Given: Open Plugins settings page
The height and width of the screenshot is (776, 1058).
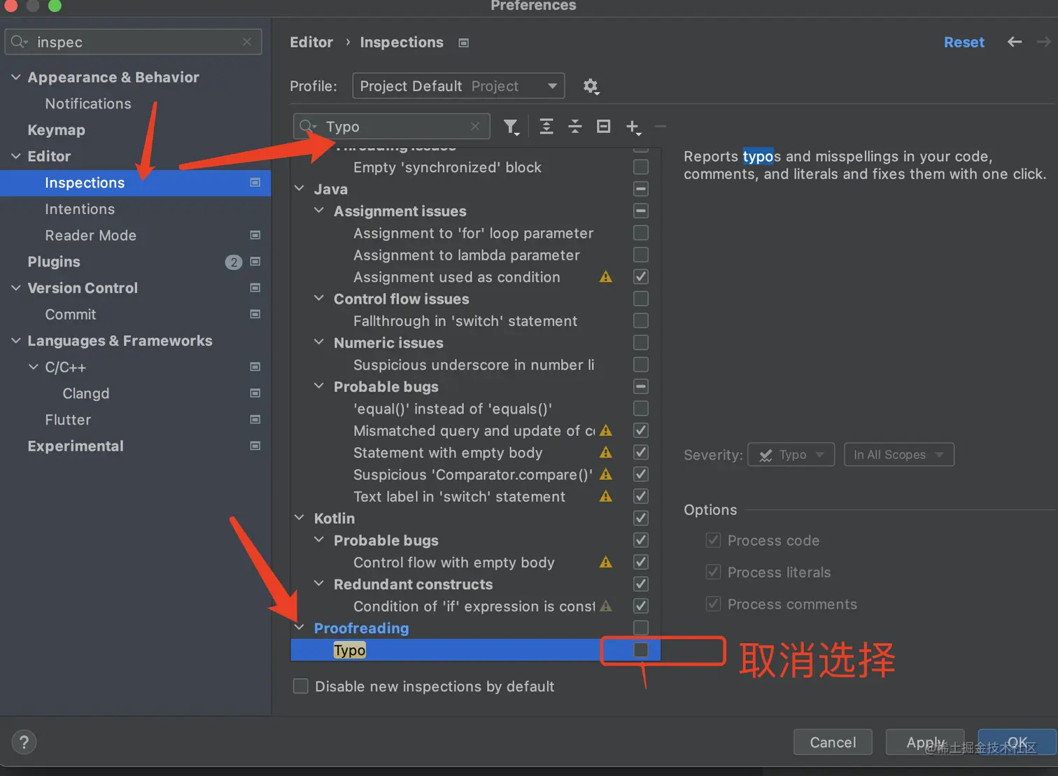Looking at the screenshot, I should (54, 262).
